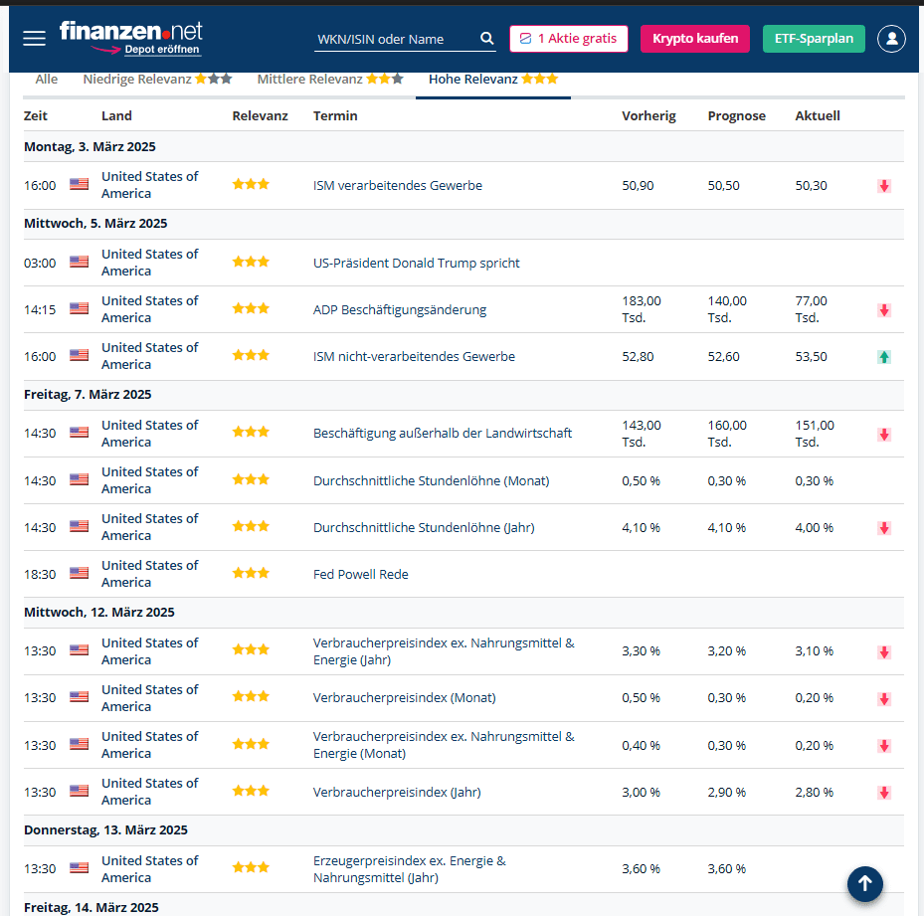Viewport: 924px width, 916px height.
Task: Select the Niedrige Relevanz tab
Action: coord(157,79)
